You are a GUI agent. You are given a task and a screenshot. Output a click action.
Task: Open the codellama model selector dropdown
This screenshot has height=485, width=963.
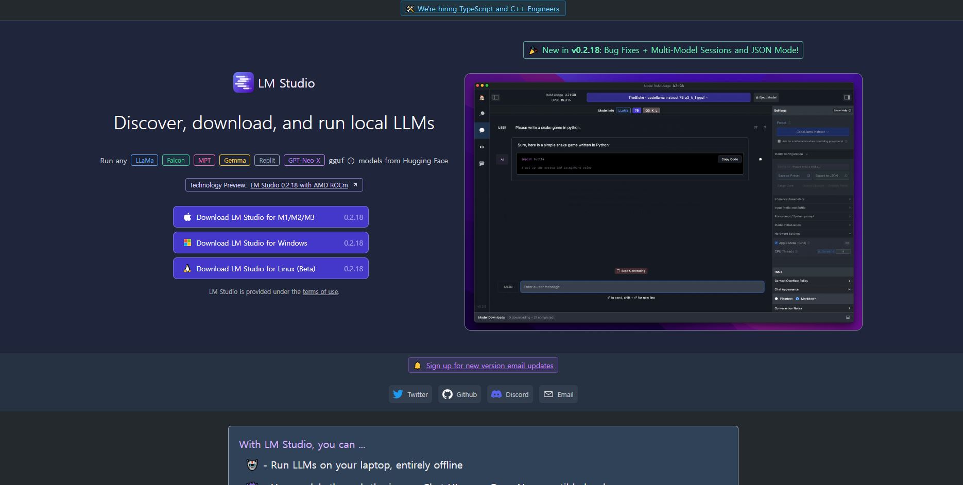(668, 97)
